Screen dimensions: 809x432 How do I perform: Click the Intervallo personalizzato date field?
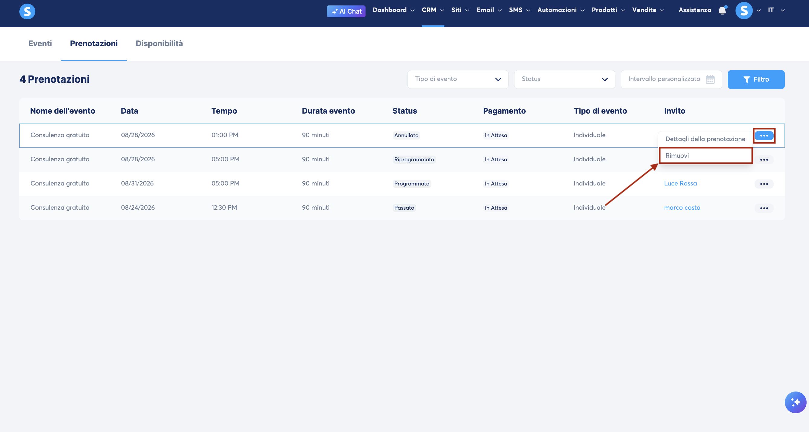tap(671, 79)
